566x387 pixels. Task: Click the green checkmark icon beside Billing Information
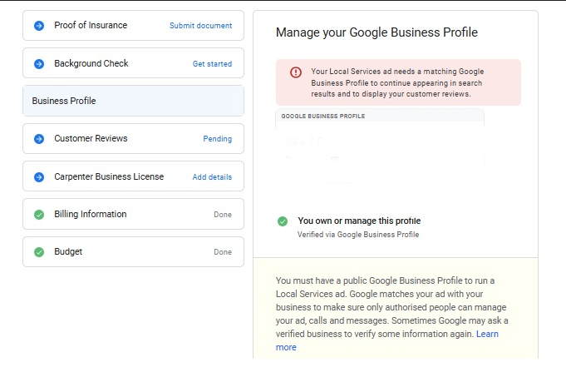(39, 215)
